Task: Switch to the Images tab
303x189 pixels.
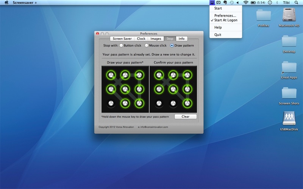Action: pyautogui.click(x=156, y=39)
